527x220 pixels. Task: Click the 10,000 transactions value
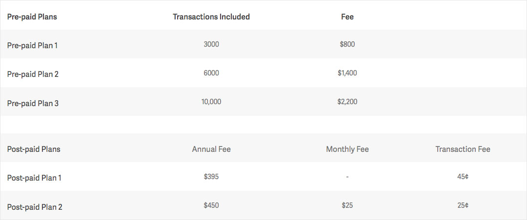coord(211,102)
